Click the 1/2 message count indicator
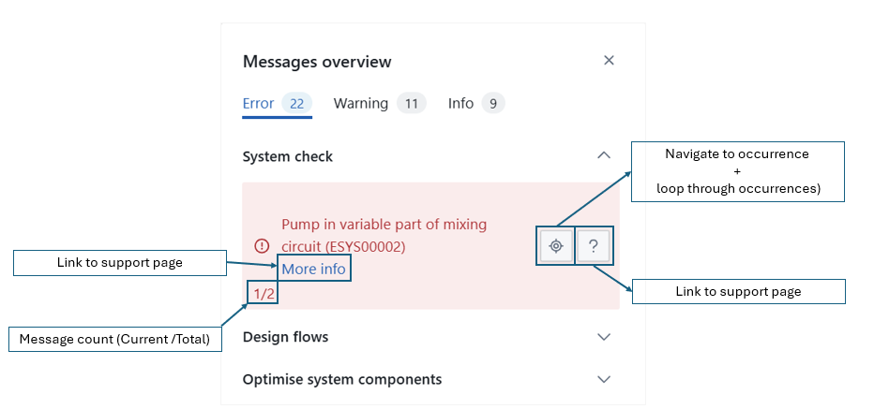Image resolution: width=874 pixels, height=409 pixels. click(264, 294)
